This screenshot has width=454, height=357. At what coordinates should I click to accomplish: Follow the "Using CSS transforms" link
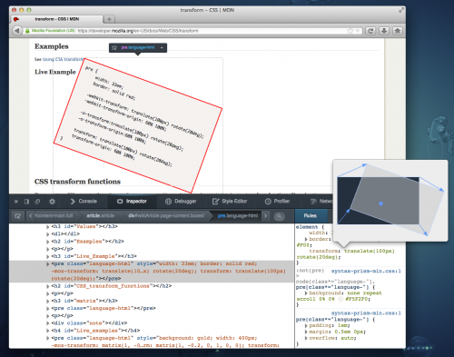point(63,59)
